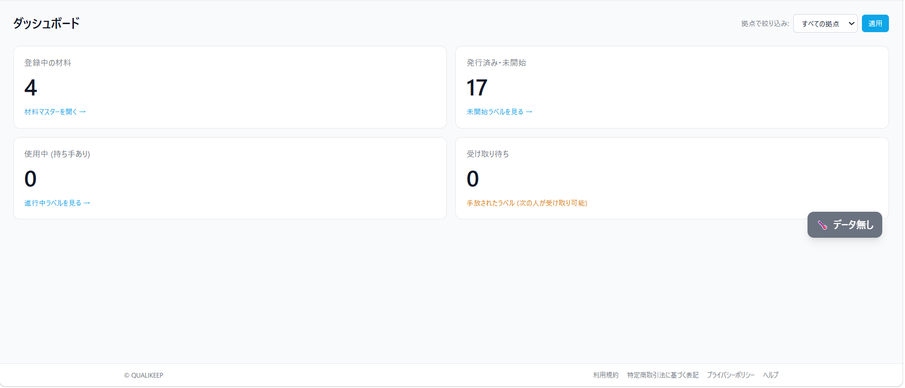This screenshot has width=905, height=388.
Task: Click the データ無し floating button
Action: [844, 225]
